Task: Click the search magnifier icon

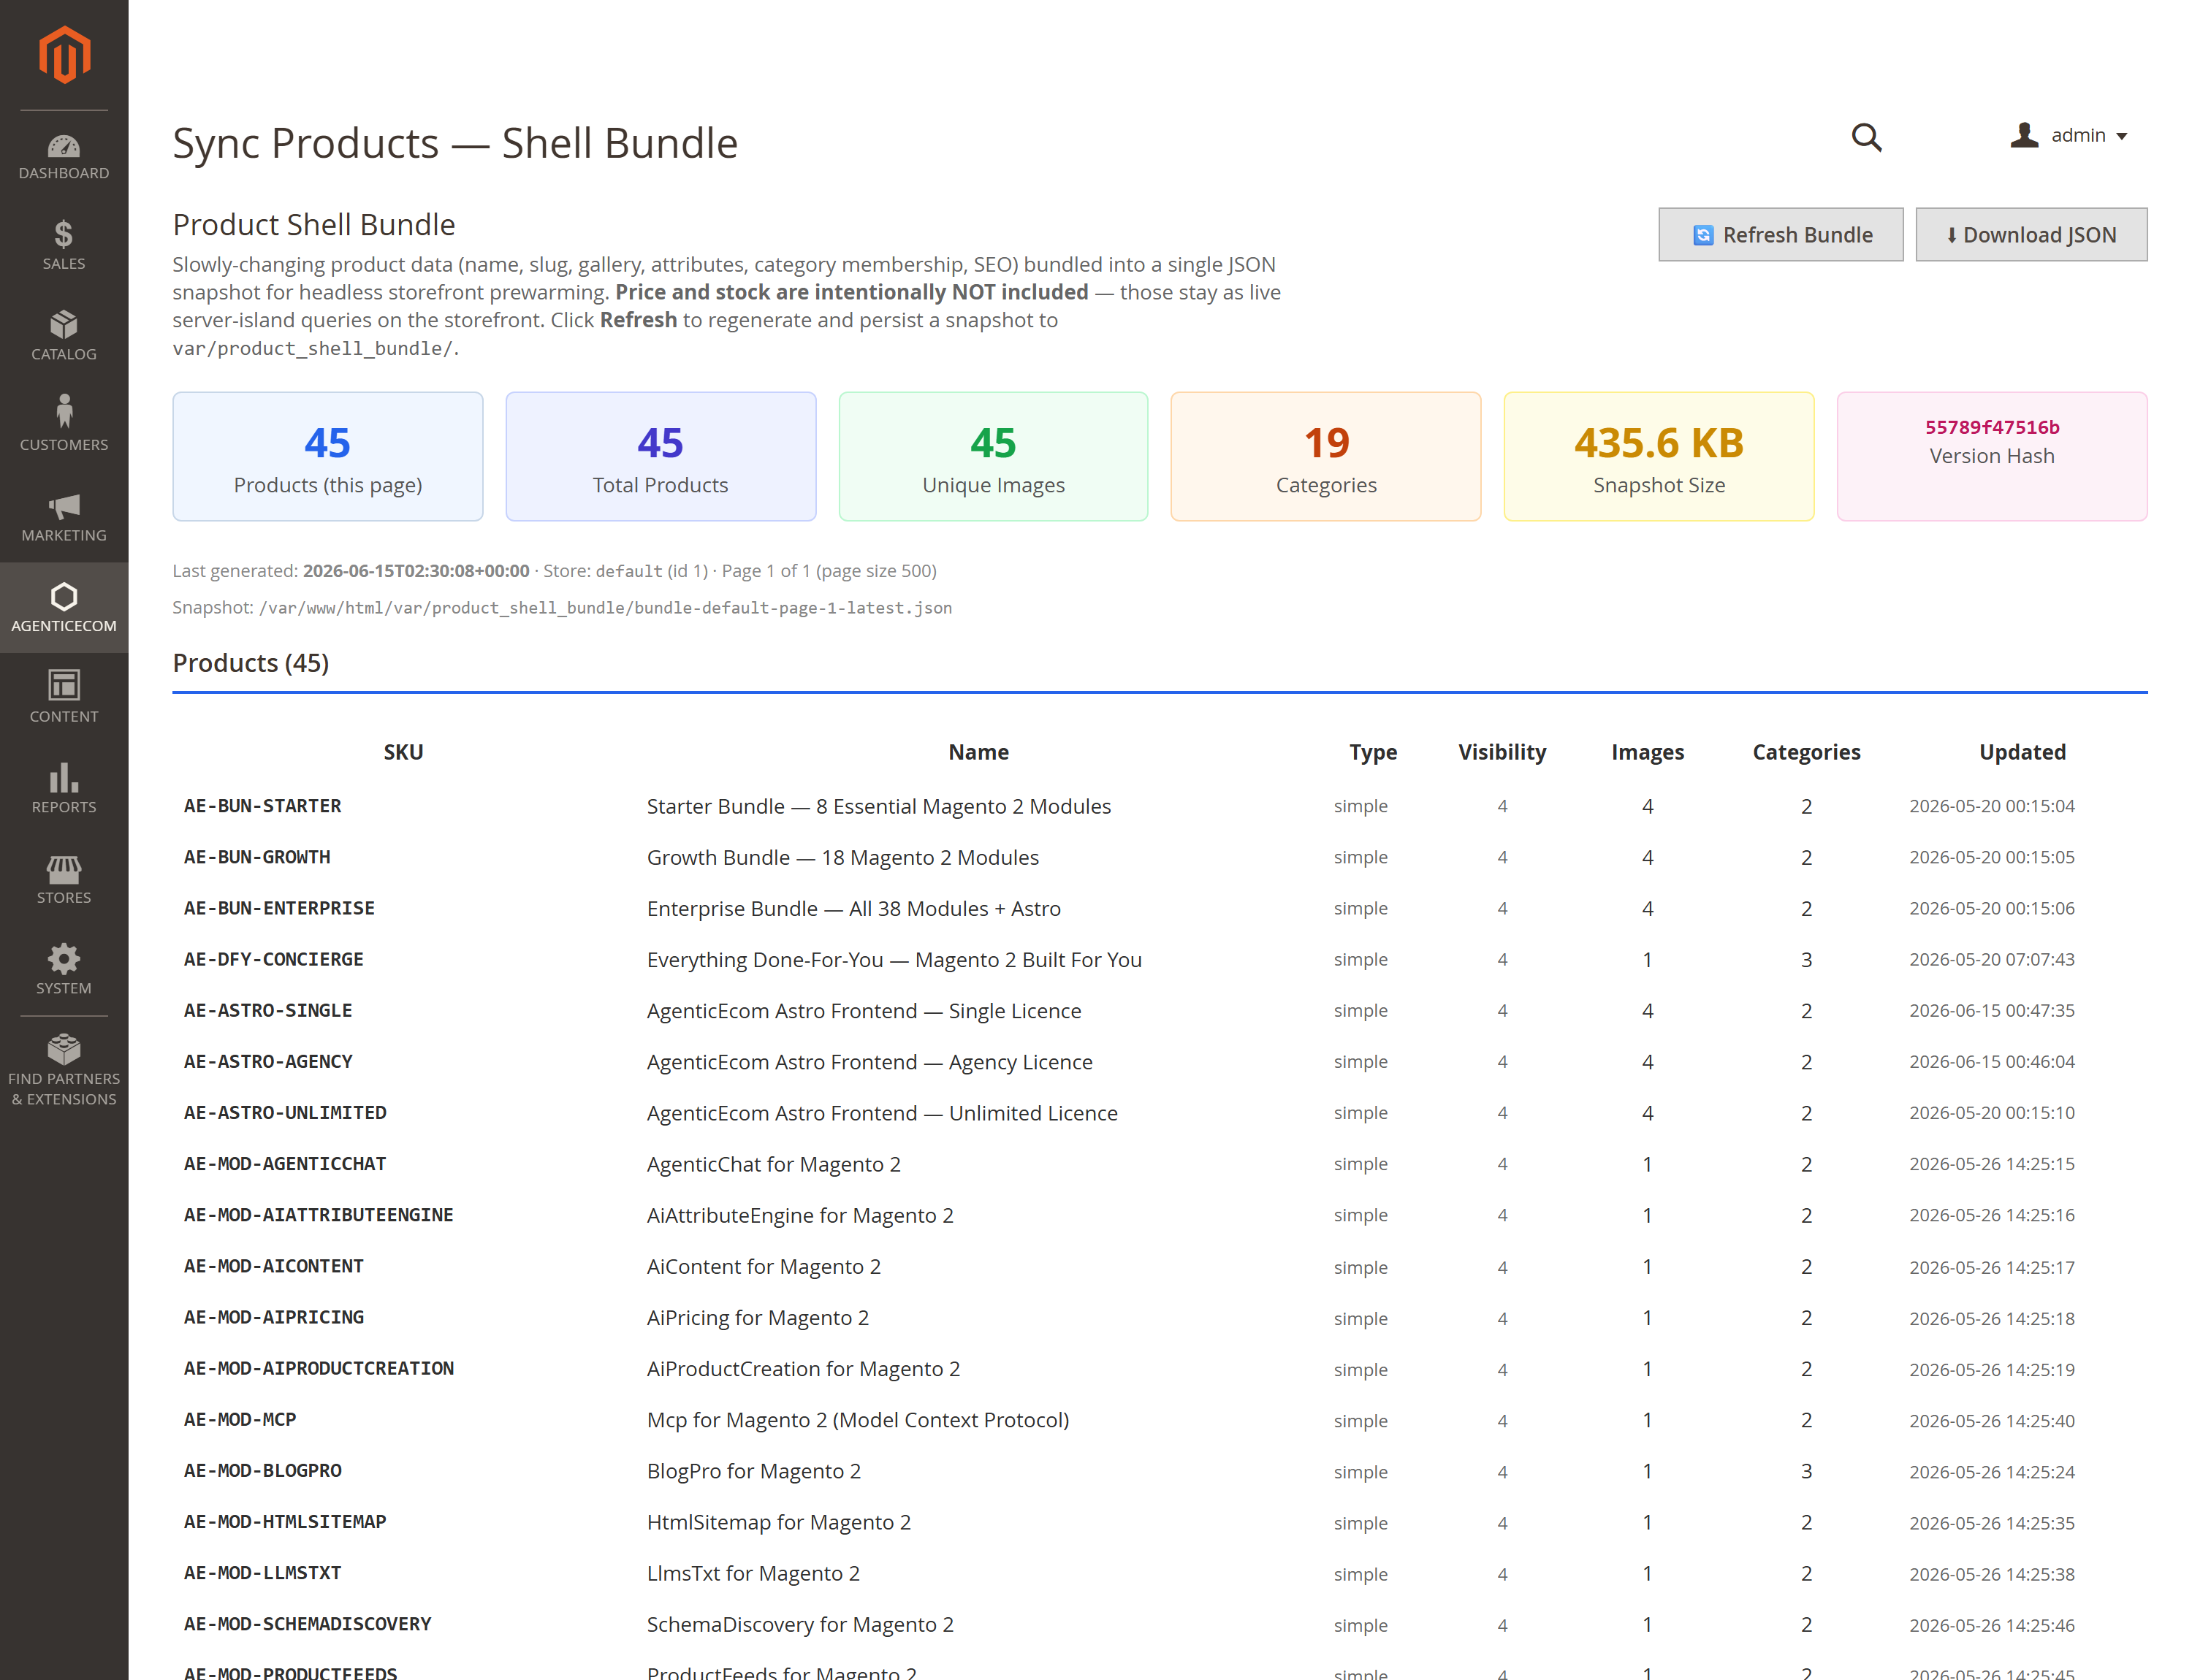Action: tap(1866, 137)
